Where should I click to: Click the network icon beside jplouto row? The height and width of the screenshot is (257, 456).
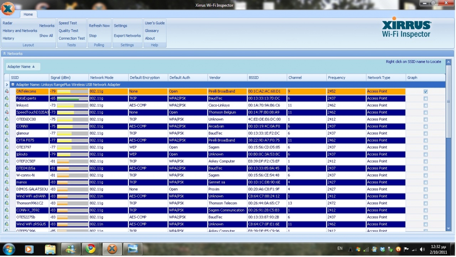tap(6, 154)
